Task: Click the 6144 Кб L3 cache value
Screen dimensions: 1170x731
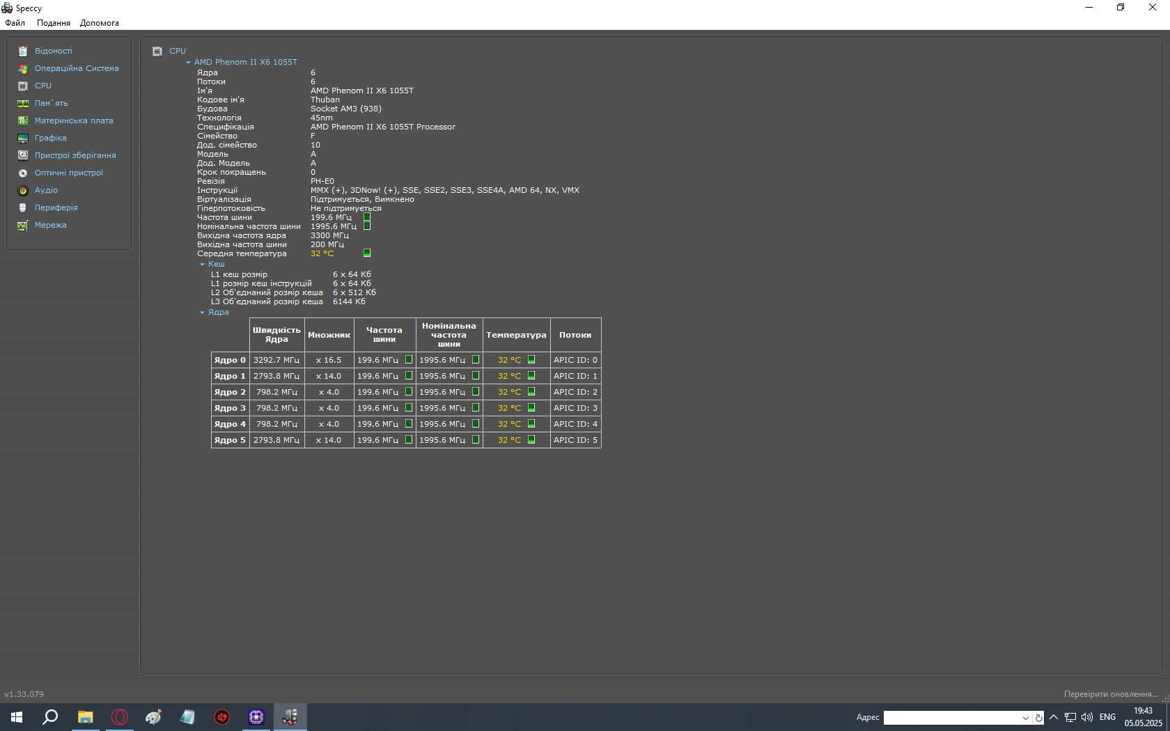Action: [x=349, y=301]
